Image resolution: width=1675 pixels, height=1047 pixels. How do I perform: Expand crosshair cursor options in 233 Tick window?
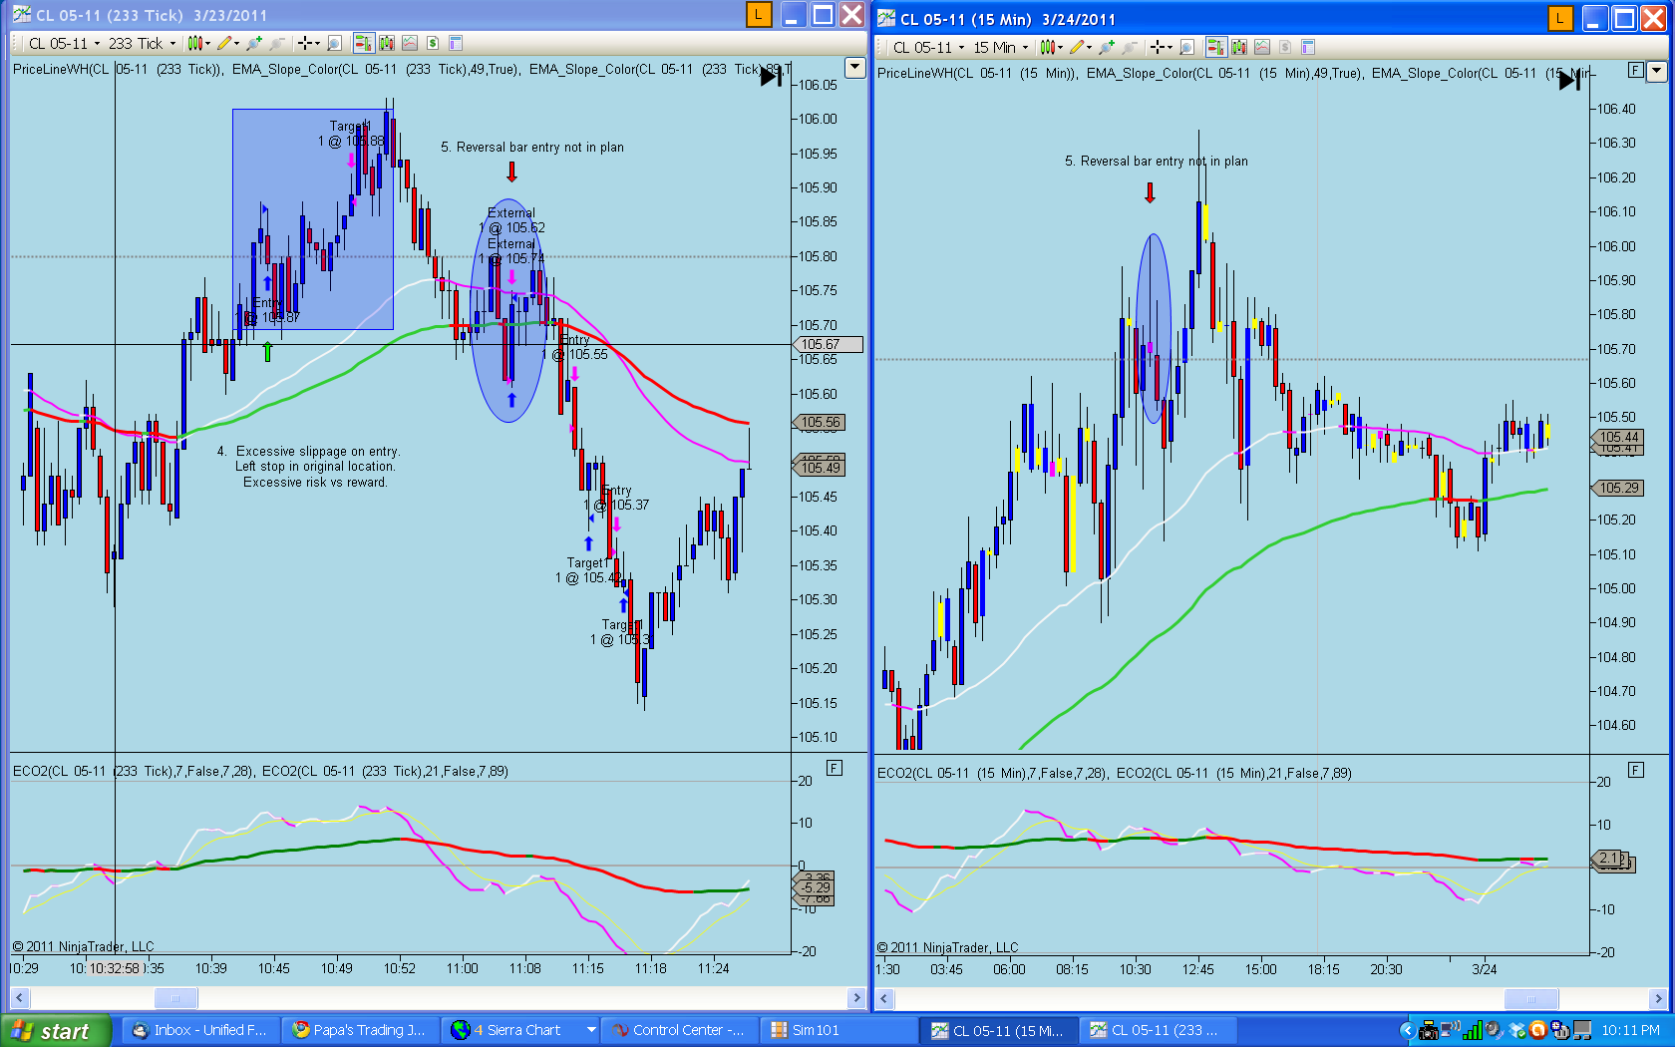(317, 44)
